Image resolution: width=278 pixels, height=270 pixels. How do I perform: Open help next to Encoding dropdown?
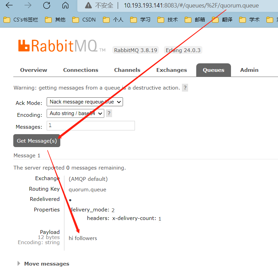tap(109, 113)
